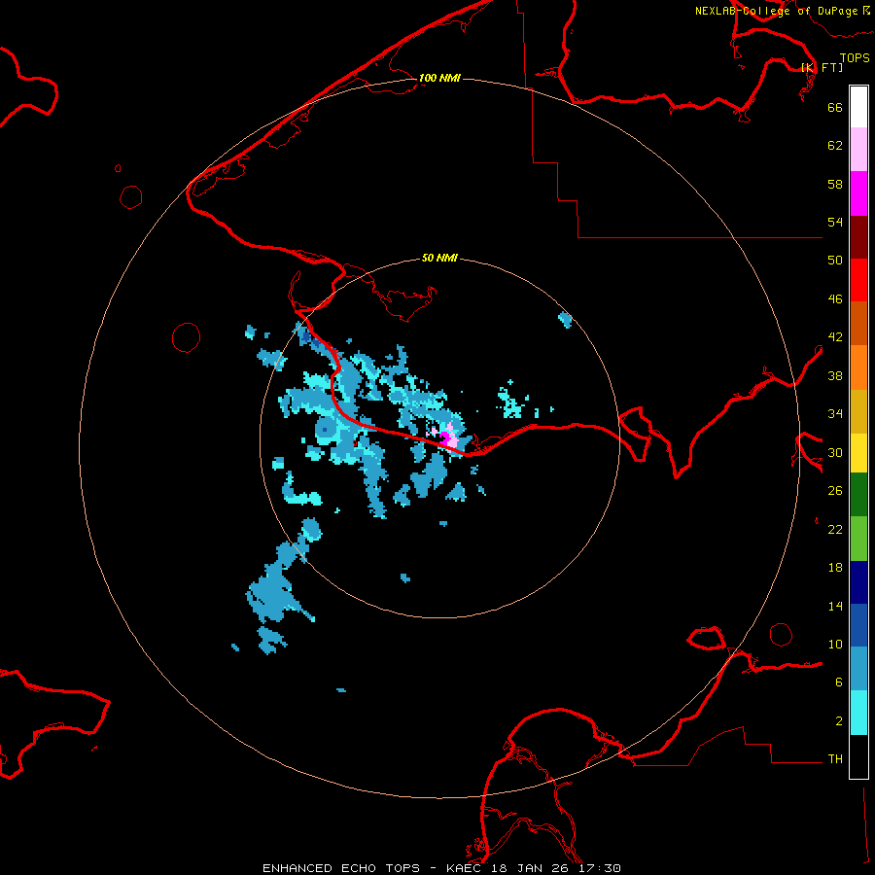This screenshot has width=875, height=875.
Task: Click the bright red legend segment near 46
Action: click(858, 280)
